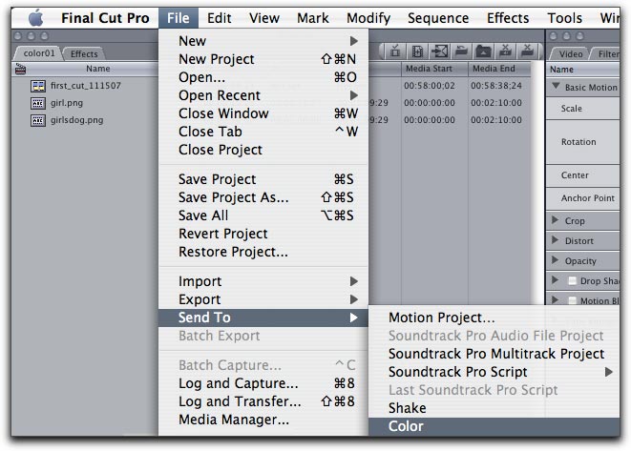Expand the Opacity section
This screenshot has width=631, height=451.
557,261
